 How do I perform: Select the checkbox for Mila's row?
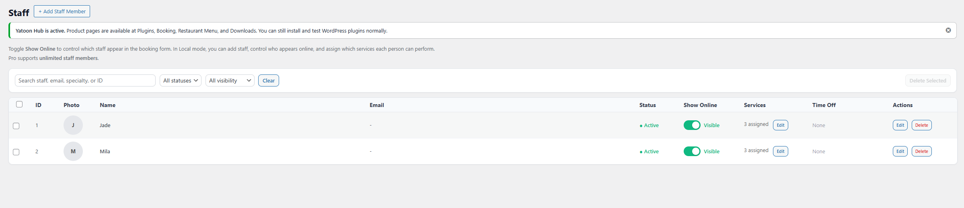16,152
